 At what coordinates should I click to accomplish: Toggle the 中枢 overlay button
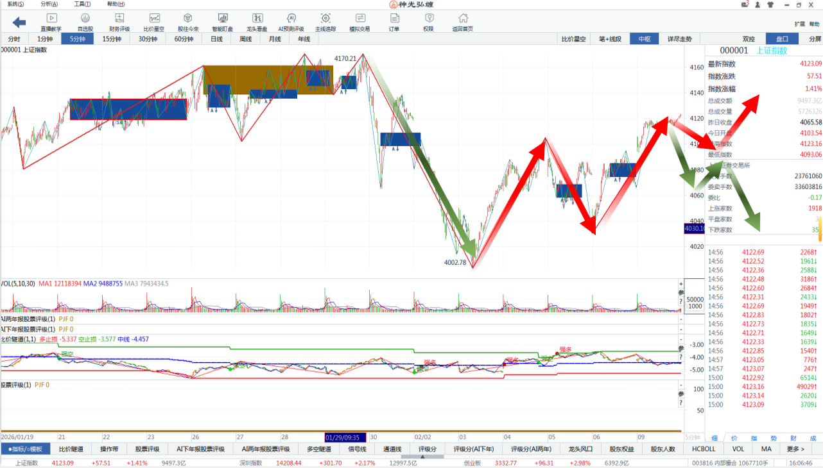pos(644,39)
